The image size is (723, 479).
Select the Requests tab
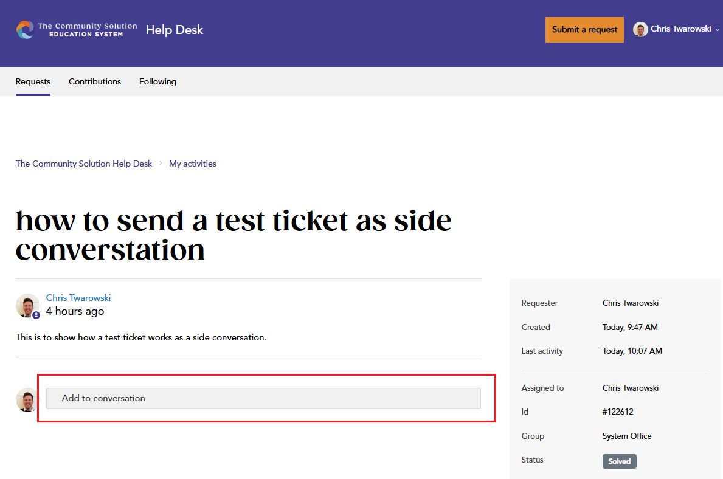pos(33,81)
